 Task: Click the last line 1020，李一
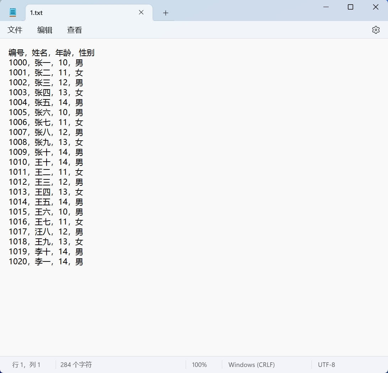coord(45,261)
